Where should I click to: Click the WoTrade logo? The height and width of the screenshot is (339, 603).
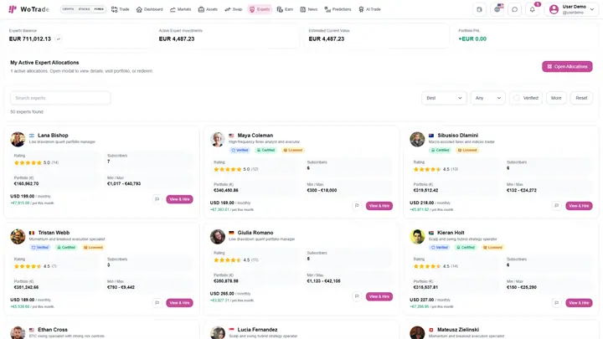(x=28, y=9)
